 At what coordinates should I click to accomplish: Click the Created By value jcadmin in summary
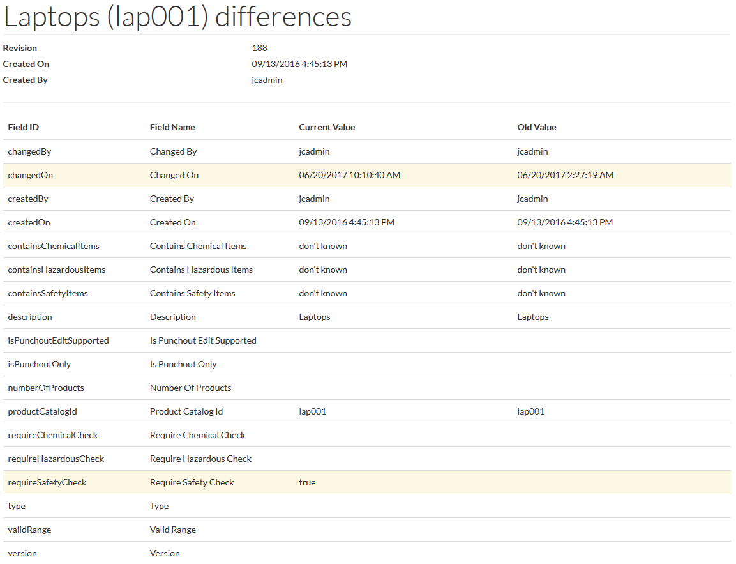click(x=267, y=80)
